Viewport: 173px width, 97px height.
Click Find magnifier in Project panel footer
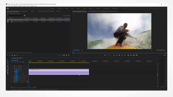coord(62,55)
